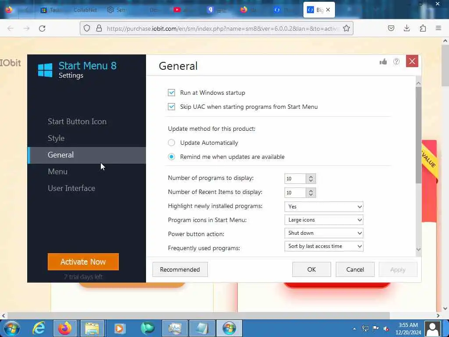Click Number of programs to display stepper

(x=311, y=178)
